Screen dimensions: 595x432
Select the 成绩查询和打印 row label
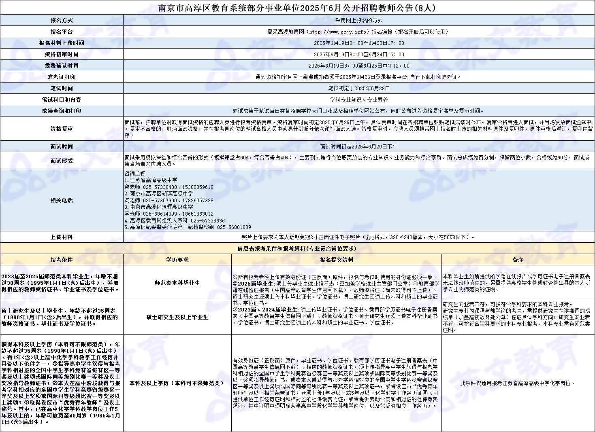[x=62, y=111]
